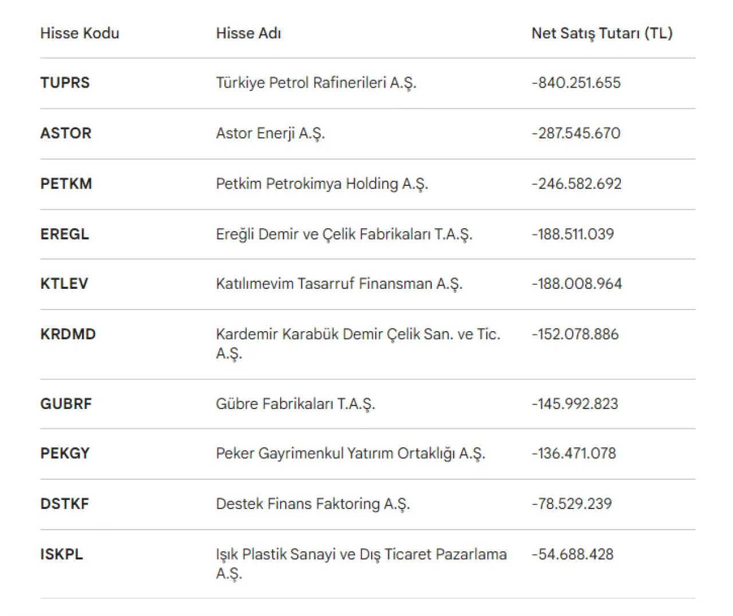733x616 pixels.
Task: Select the DSTKF stock code
Action: (65, 504)
